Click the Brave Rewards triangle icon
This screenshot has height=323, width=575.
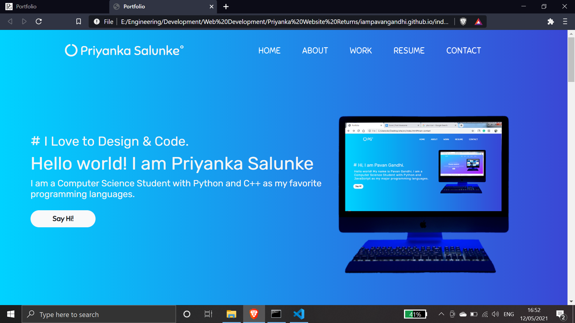[478, 22]
